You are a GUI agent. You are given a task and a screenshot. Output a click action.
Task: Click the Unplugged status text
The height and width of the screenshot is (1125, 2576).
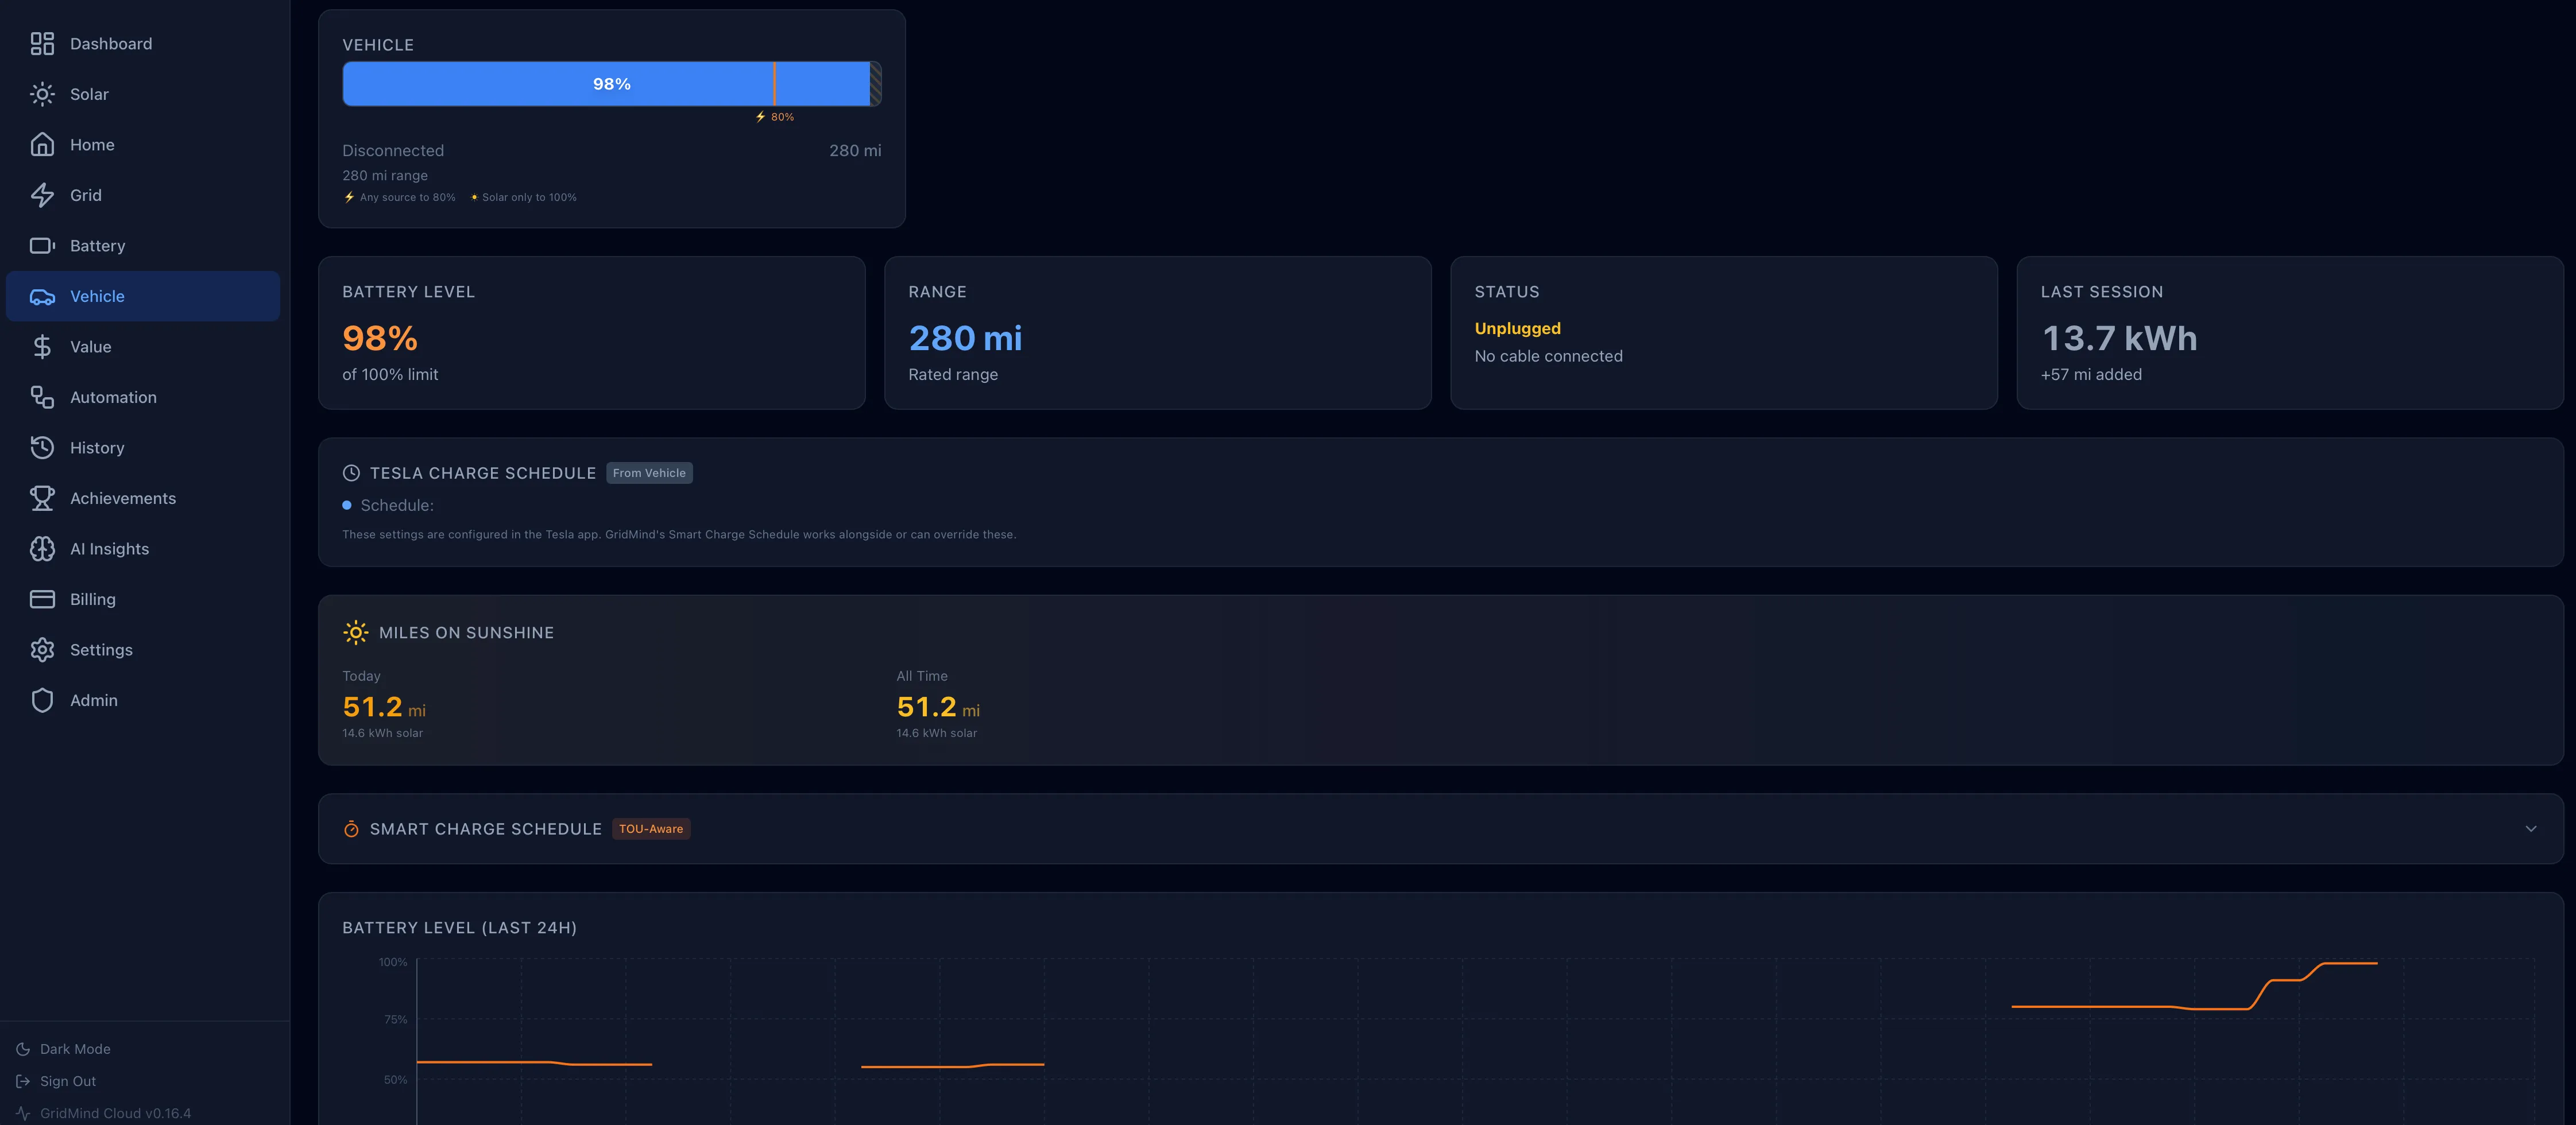1517,328
